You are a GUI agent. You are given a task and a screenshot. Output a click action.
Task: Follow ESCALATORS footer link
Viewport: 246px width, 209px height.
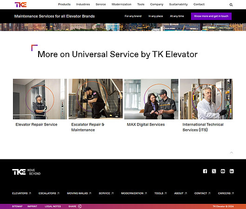click(x=49, y=193)
